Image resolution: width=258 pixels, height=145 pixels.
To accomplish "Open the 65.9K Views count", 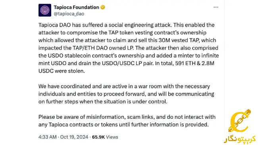I will pyautogui.click(x=105, y=137).
